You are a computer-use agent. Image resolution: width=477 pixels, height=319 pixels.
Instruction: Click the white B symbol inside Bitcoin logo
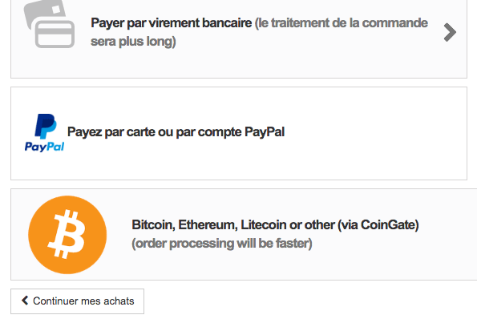(x=67, y=235)
